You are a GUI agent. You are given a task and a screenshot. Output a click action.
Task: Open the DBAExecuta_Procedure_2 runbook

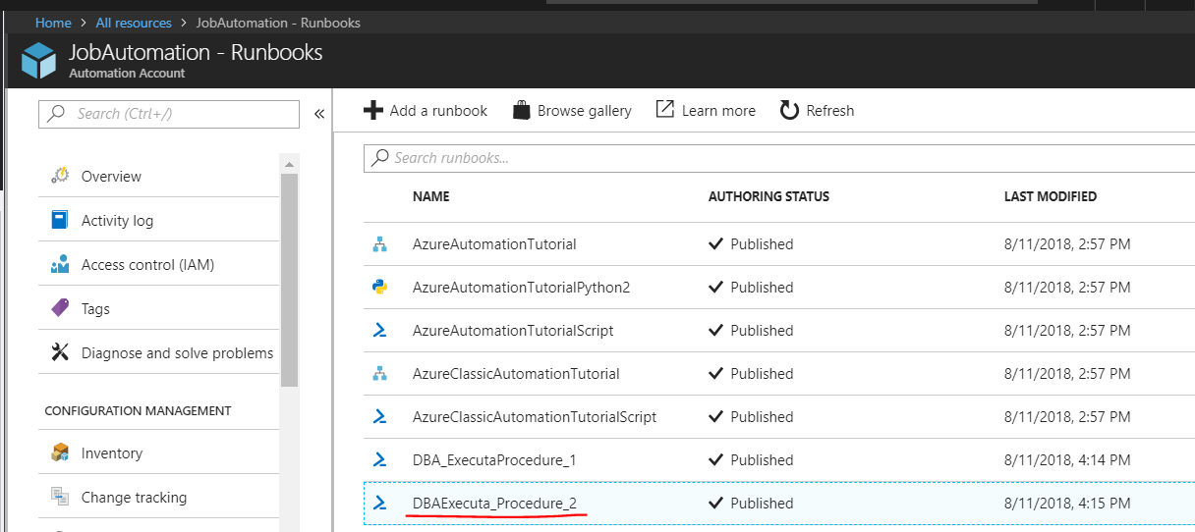coord(494,504)
